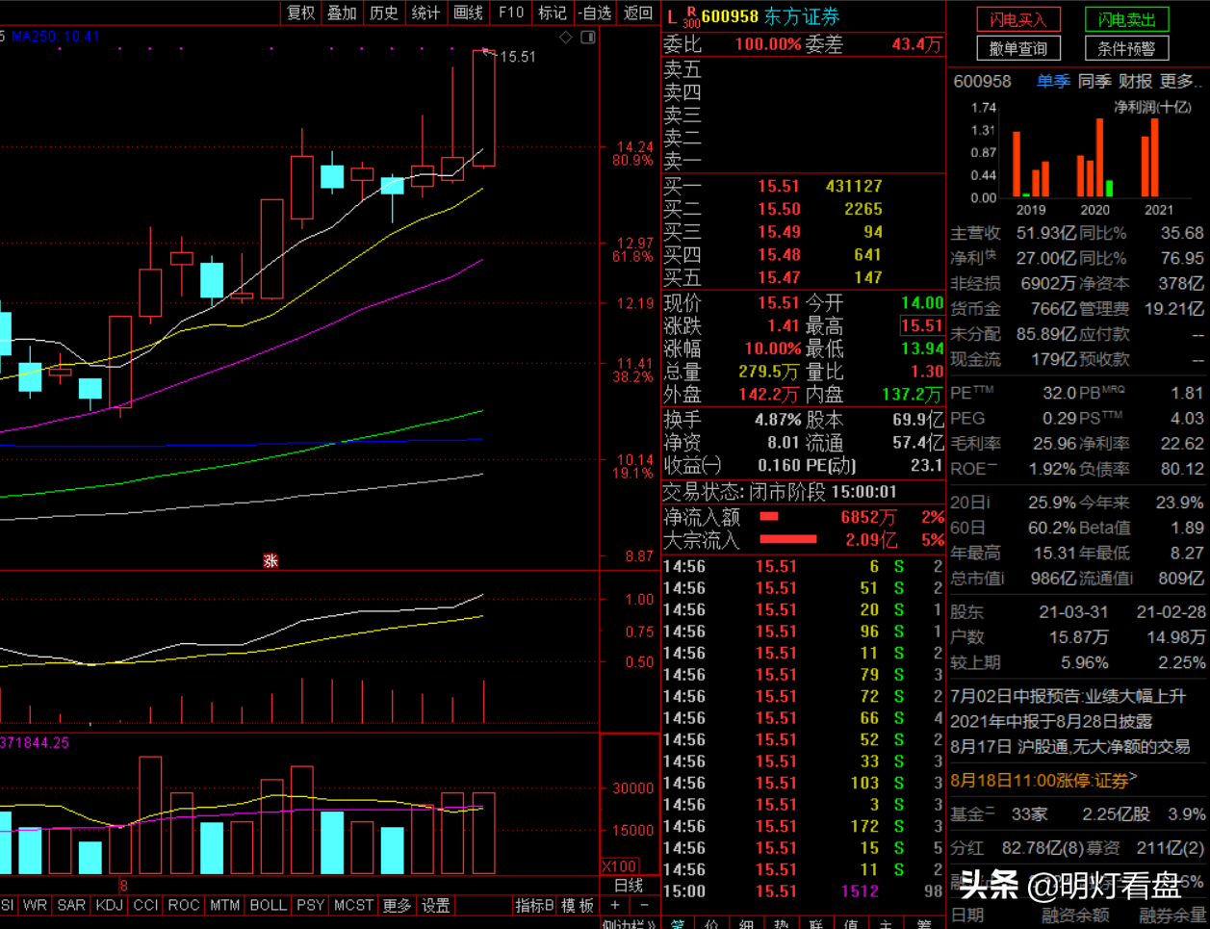Click the 交易状态 闭市阶段 status line
This screenshot has width=1210, height=929.
click(781, 492)
